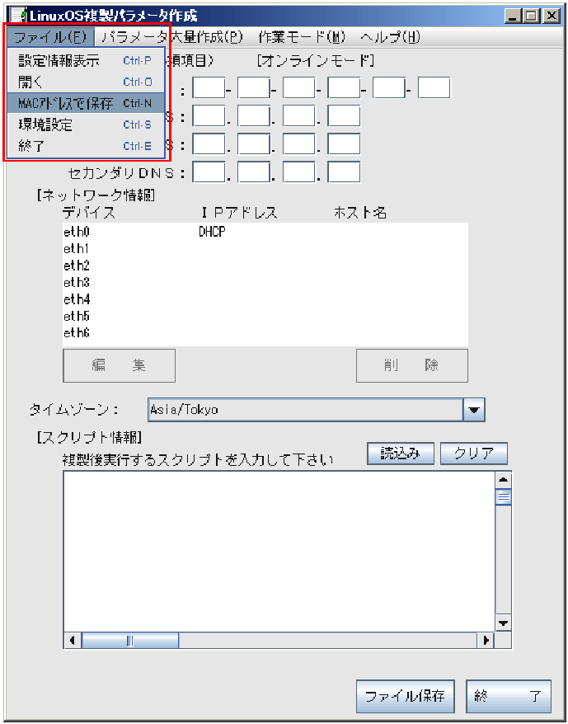Click the script text area
This screenshot has width=568, height=724.
pyautogui.click(x=279, y=552)
